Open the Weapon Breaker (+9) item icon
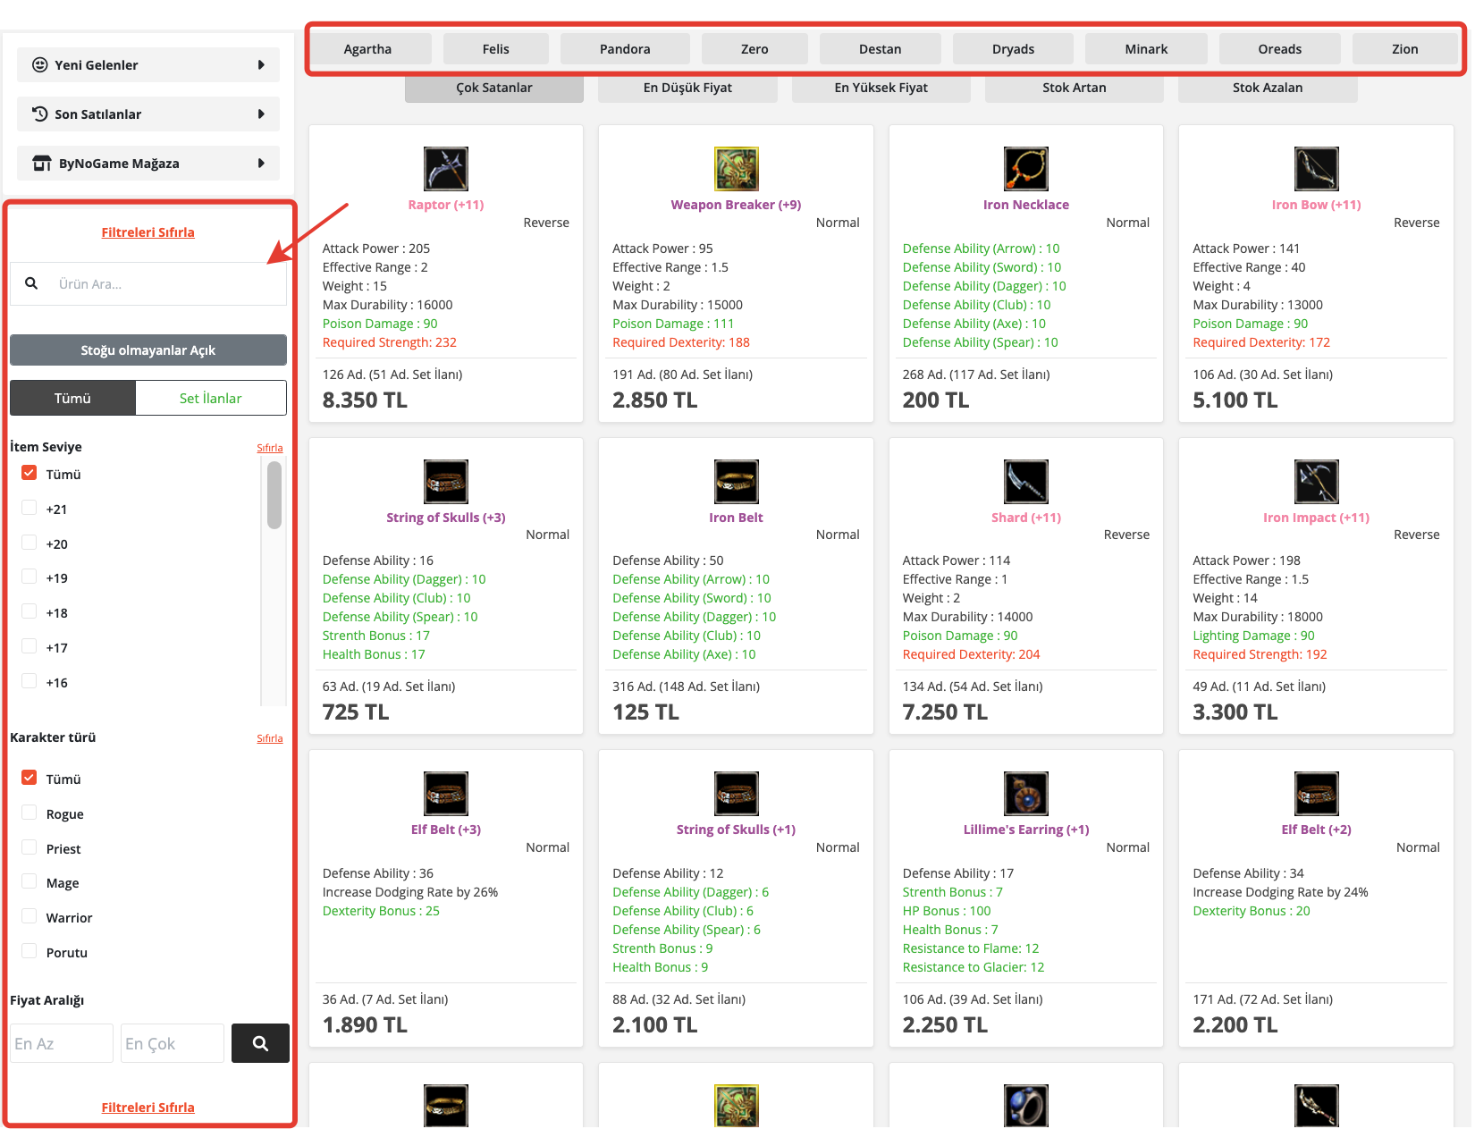The image size is (1475, 1129). click(x=736, y=169)
